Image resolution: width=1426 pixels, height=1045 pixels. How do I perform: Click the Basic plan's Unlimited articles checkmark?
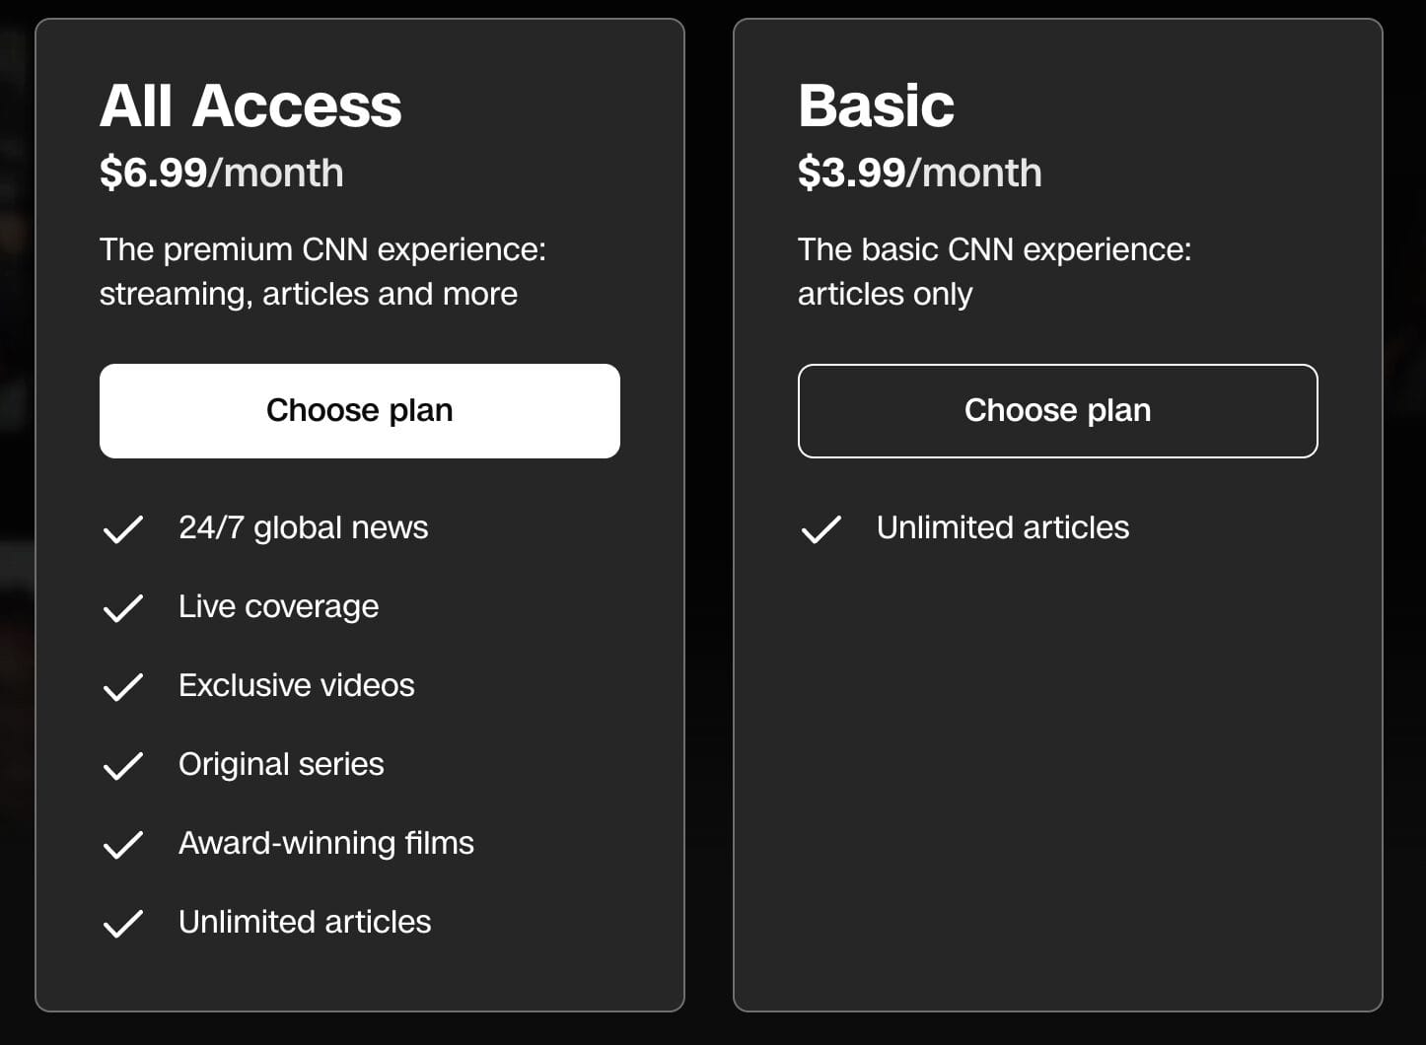click(820, 529)
